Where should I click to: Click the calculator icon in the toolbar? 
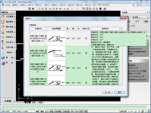(100, 9)
